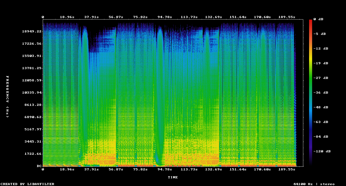Click 37.91s marker on bottom time axis
The height and width of the screenshot is (186, 346).
[92, 169]
